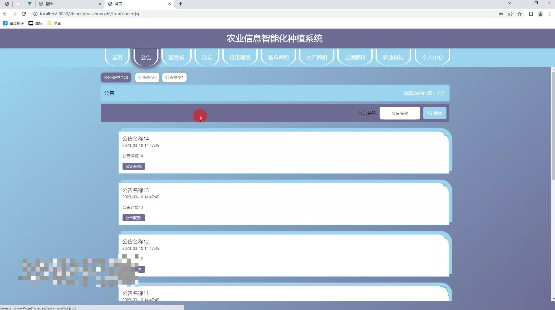
Task: Click the scrollbar up arrow
Action: tap(553, 69)
